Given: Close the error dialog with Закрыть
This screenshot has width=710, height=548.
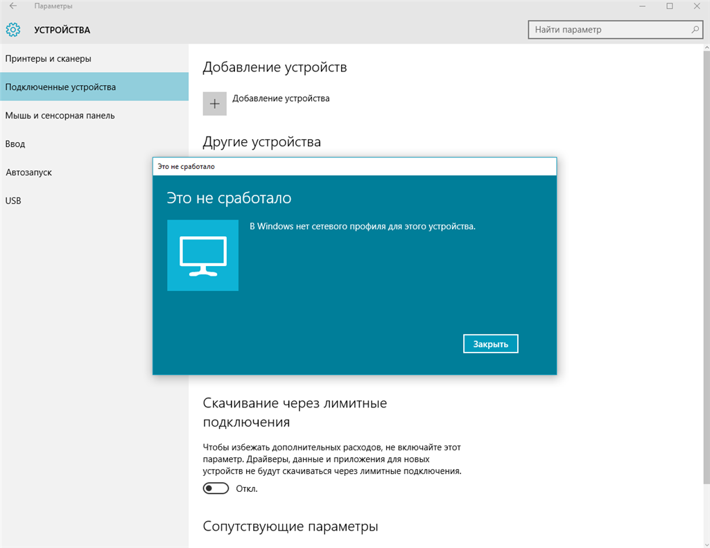Looking at the screenshot, I should (491, 344).
